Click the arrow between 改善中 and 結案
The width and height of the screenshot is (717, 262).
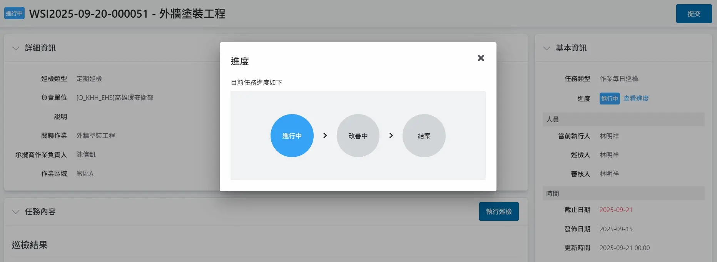point(391,136)
